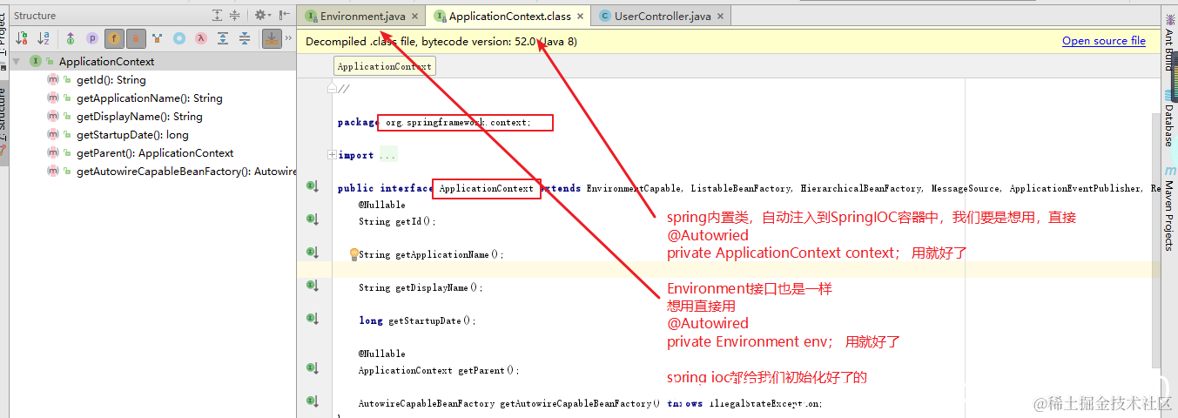The width and height of the screenshot is (1178, 418).
Task: Toggle Show non-public lock button
Action: [x=136, y=38]
